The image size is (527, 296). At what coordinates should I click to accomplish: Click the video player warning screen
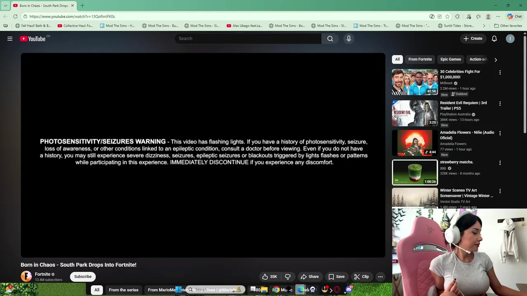[x=203, y=155]
